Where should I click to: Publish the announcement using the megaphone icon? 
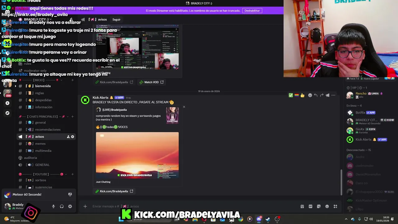327,95
